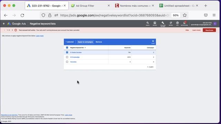Click browser back arrow button
Image resolution: width=221 pixels, height=124 pixels.
6,15
